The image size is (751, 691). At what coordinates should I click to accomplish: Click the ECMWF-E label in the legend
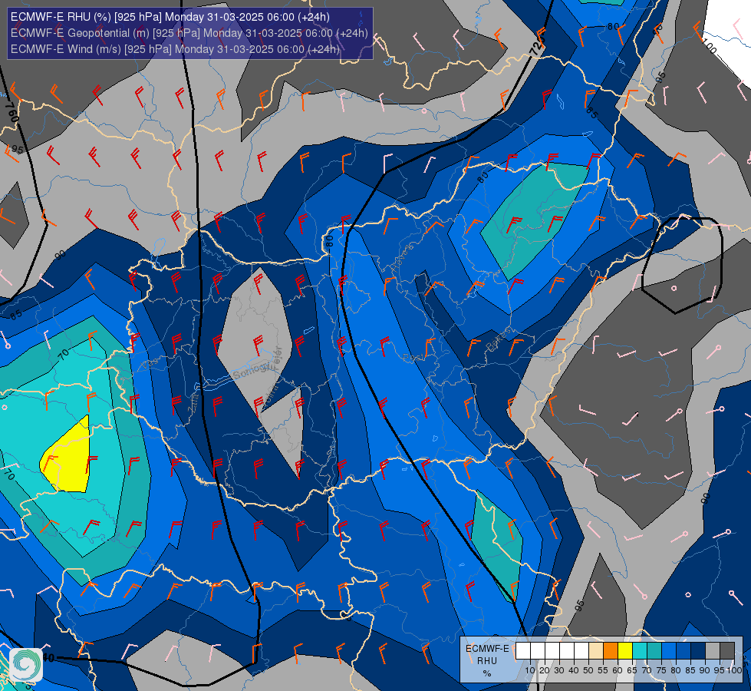[x=488, y=649]
